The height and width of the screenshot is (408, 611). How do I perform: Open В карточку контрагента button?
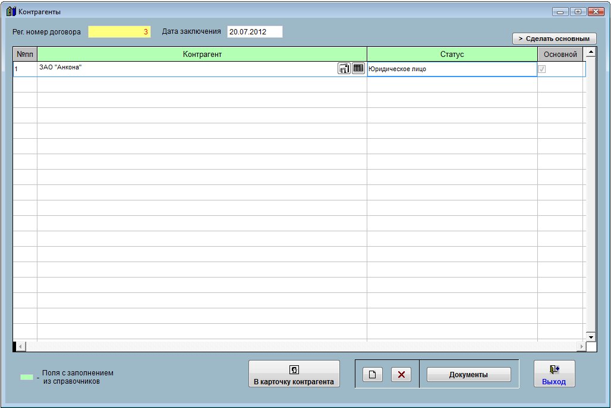tap(294, 374)
